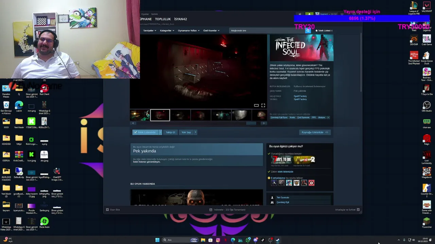The height and width of the screenshot is (244, 435).
Task: Show hidden system tray icons chevron
Action: (399, 240)
